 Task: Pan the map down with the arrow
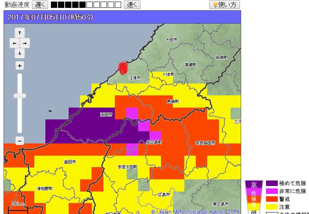tap(20, 53)
